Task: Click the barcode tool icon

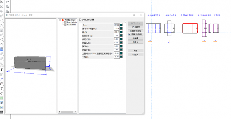Action: (2, 112)
